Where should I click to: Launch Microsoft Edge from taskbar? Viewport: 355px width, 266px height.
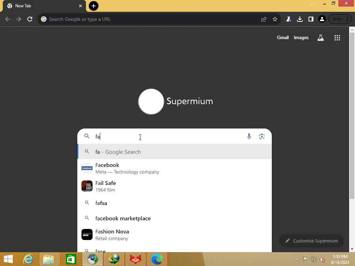coord(157,259)
